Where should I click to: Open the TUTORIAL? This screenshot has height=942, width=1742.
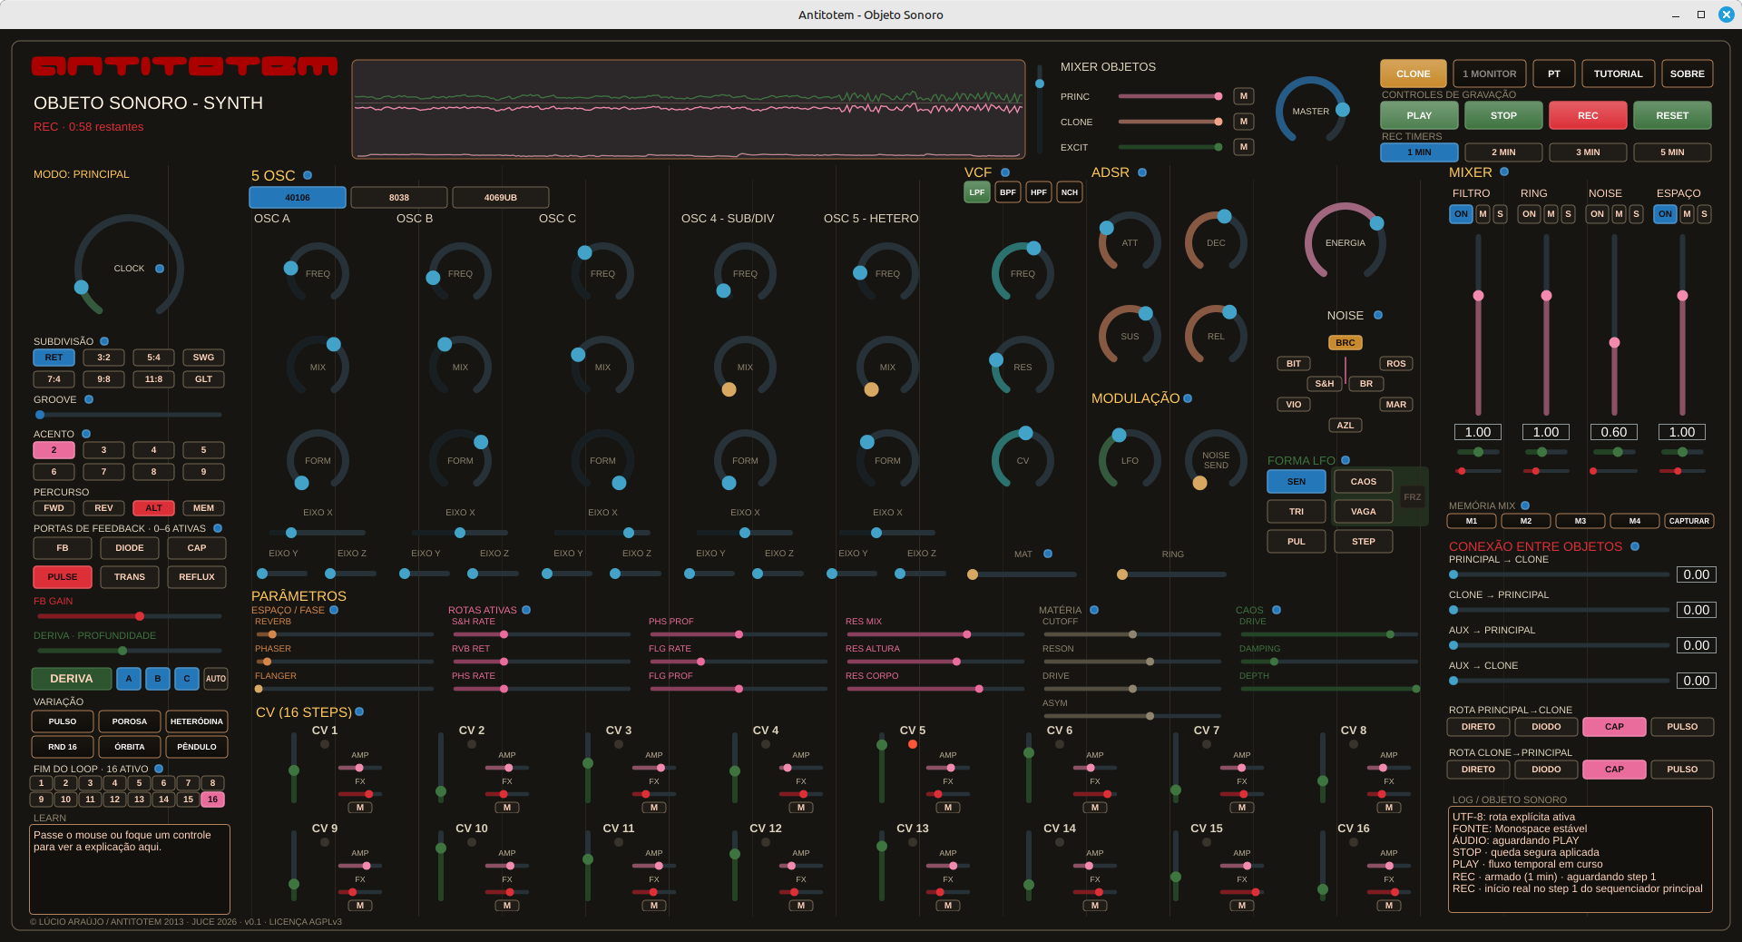point(1618,74)
